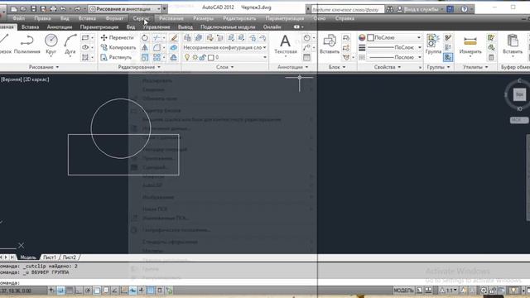Screen dimensions: 530x298
Task: Switch to the Лист2 layout tab
Action: pyautogui.click(x=70, y=257)
